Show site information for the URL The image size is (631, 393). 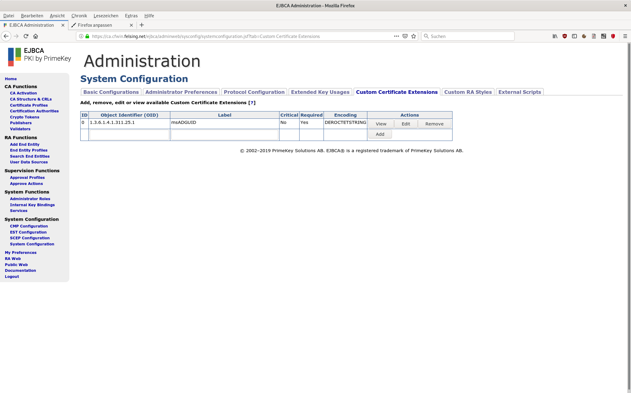tap(81, 36)
